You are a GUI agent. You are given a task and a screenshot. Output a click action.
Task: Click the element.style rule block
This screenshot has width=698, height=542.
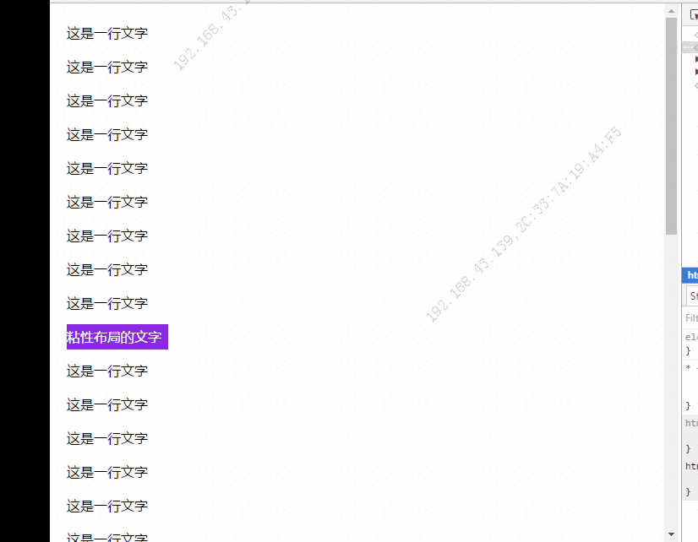coord(691,344)
